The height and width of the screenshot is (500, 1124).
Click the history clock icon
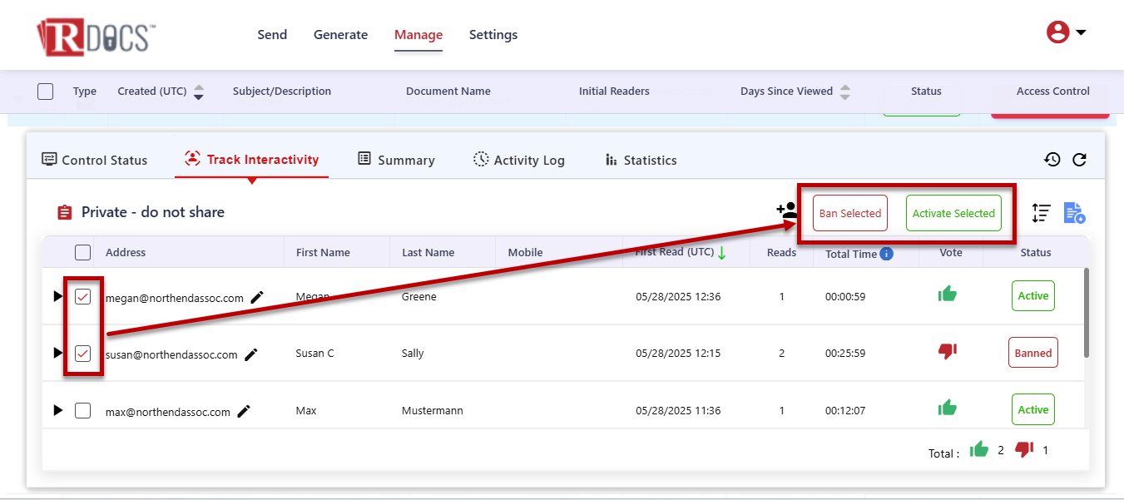(1052, 160)
